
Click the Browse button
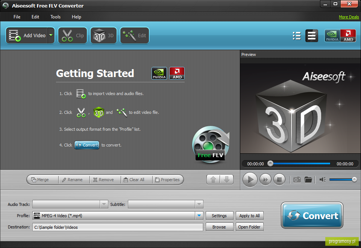219,227
